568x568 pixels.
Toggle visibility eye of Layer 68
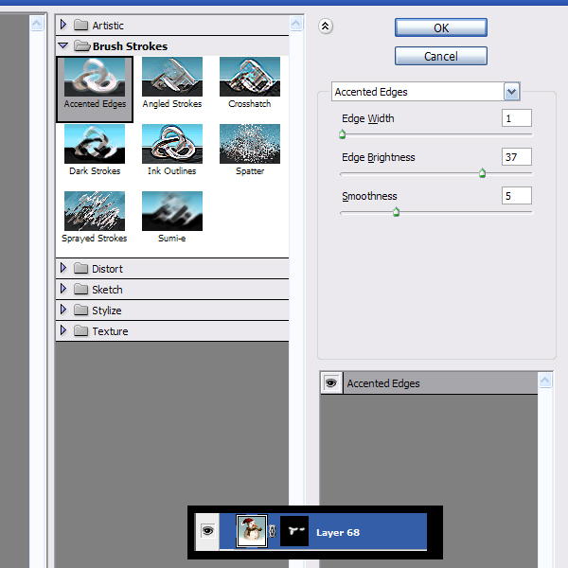(207, 532)
